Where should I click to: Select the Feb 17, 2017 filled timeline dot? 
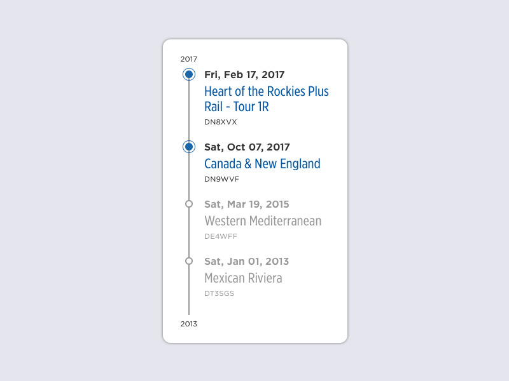pos(189,74)
